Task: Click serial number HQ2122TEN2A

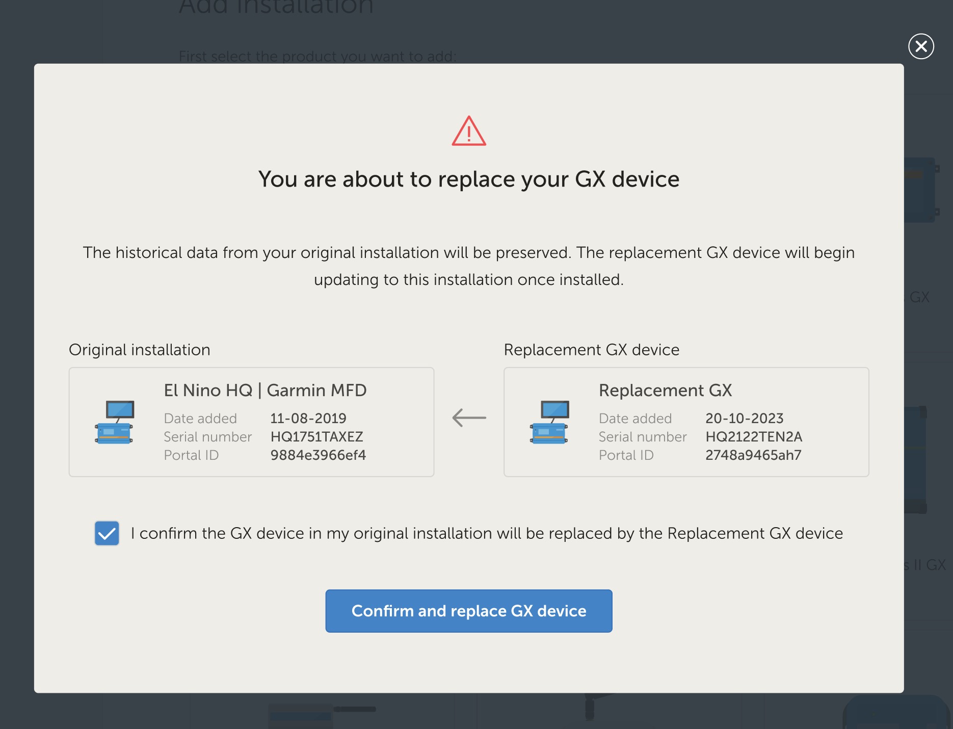Action: click(754, 437)
